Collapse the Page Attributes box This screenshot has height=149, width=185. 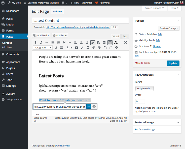[178, 75]
